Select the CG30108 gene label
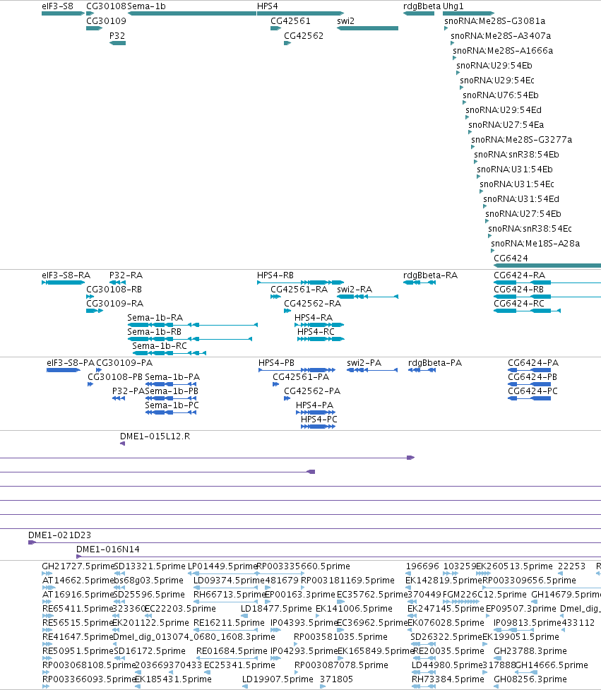Image resolution: width=601 pixels, height=690 pixels. coord(106,6)
